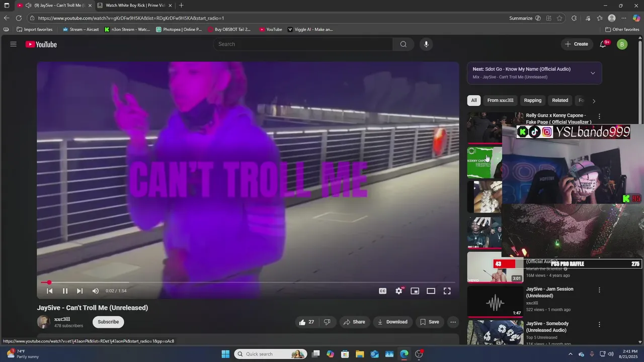Open File Explorer from taskbar
This screenshot has height=362, width=644.
point(360,354)
